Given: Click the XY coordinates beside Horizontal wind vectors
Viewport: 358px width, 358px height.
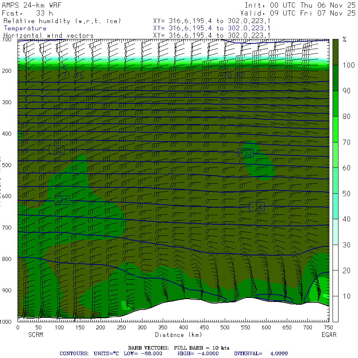Looking at the screenshot, I should pyautogui.click(x=212, y=36).
